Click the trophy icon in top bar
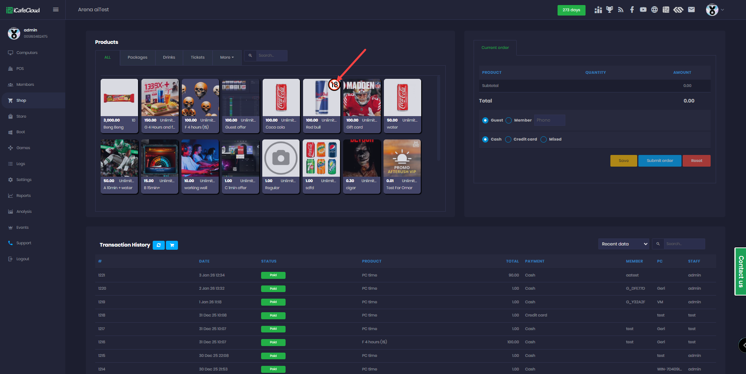 pos(609,10)
